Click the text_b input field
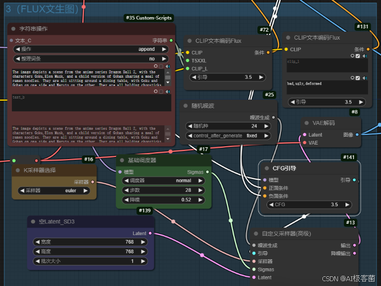 [x=91, y=103]
